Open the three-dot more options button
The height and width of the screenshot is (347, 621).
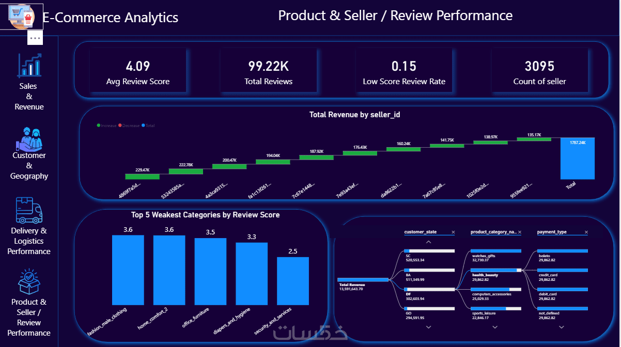35,38
